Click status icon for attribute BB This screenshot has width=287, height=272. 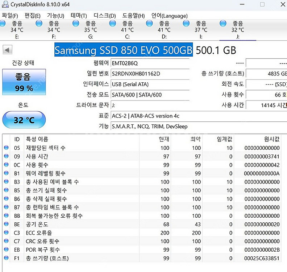coord(6,215)
